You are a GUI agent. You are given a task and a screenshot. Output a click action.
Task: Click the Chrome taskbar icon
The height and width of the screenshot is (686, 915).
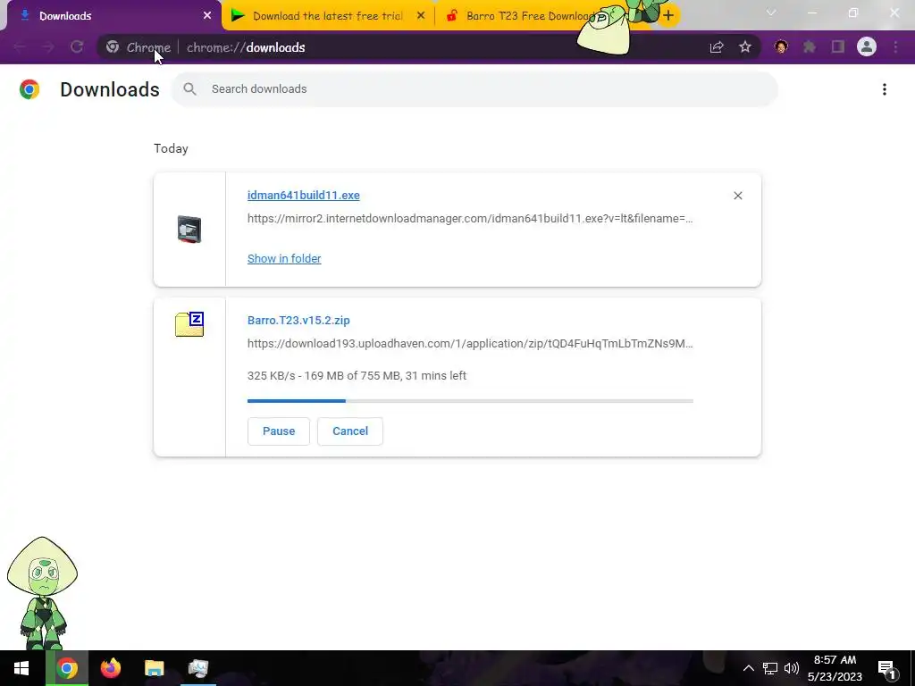tap(66, 668)
